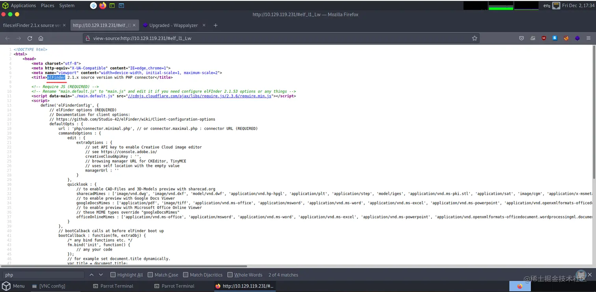Open a new browser tab
The height and width of the screenshot is (292, 596).
point(216,25)
